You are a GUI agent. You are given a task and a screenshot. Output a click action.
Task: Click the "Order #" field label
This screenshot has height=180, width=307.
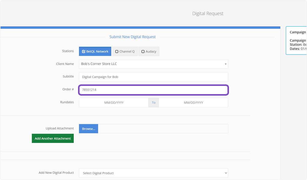click(68, 89)
